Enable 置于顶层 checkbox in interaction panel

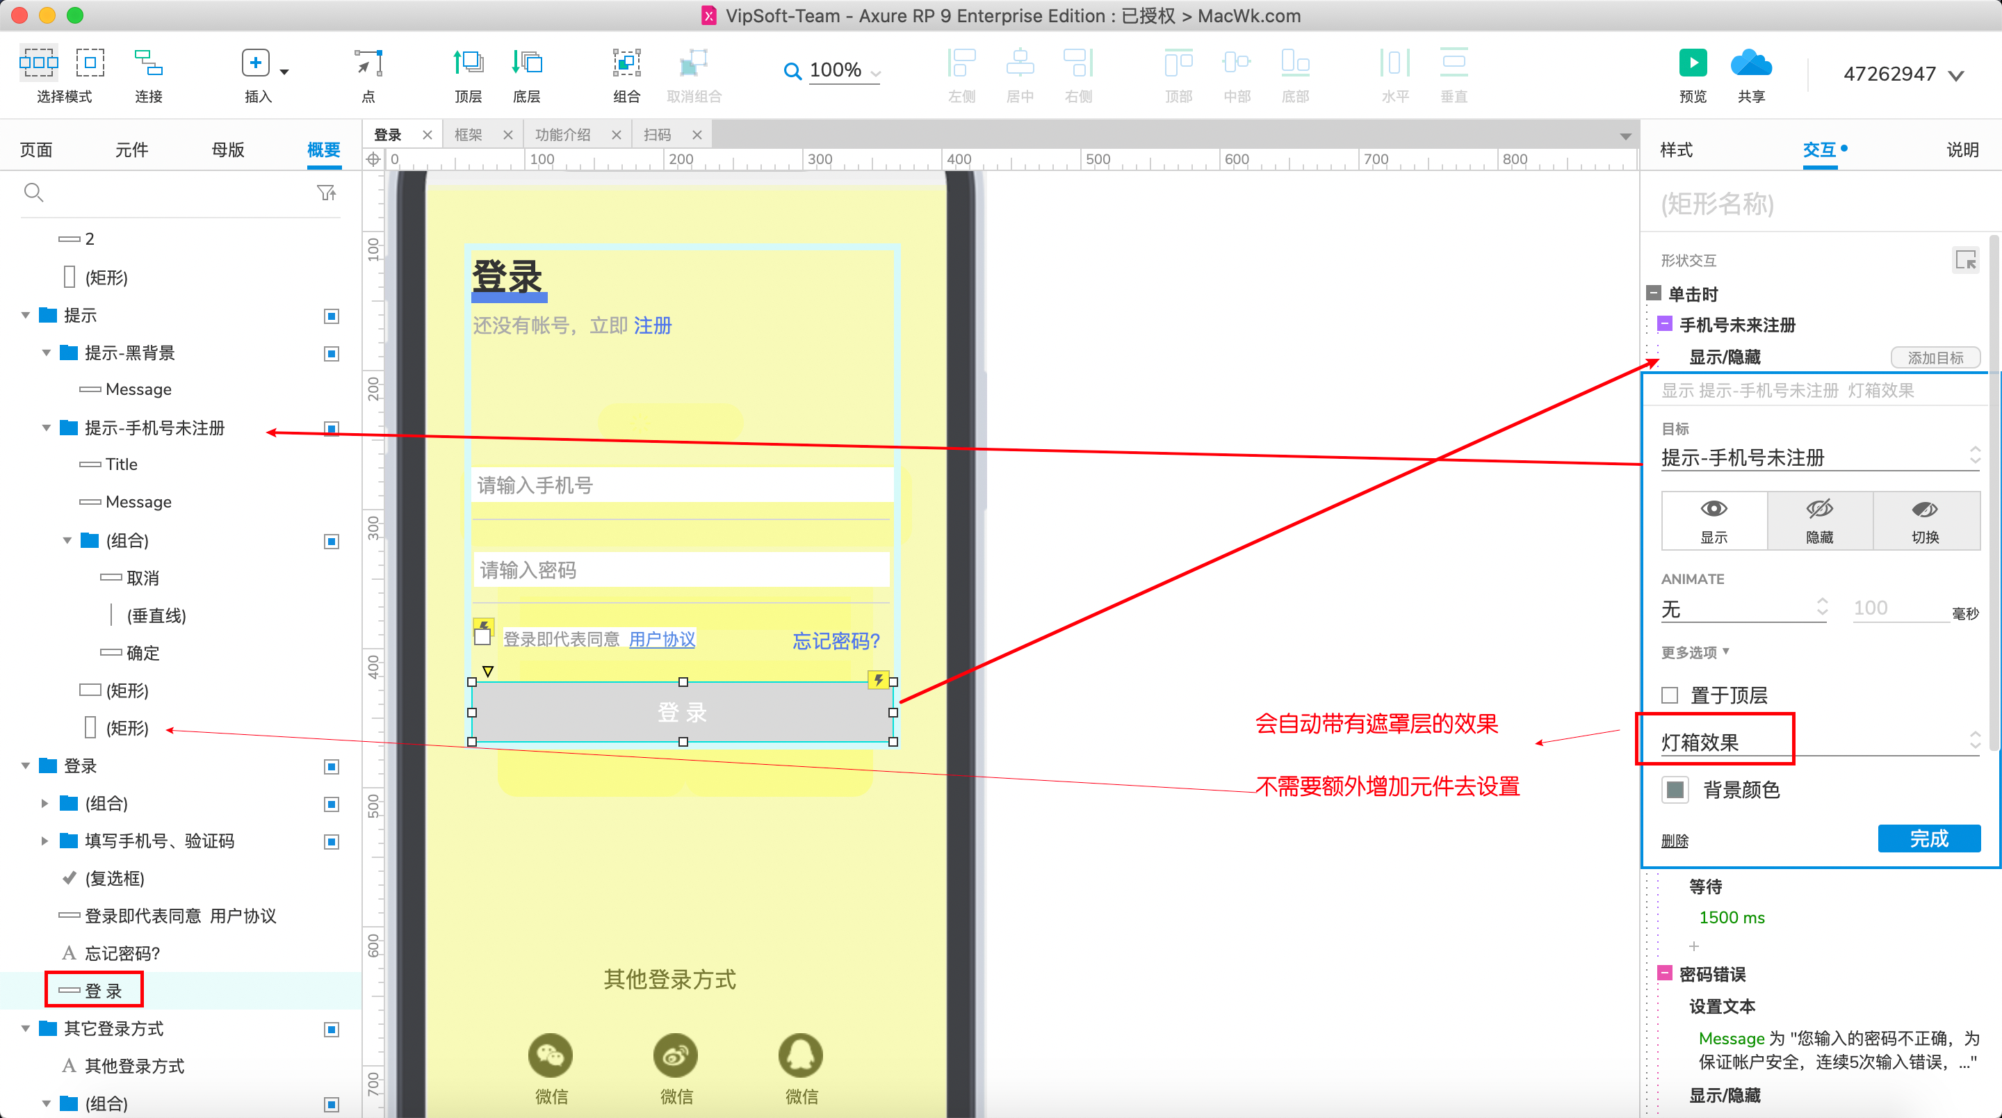(x=1670, y=695)
